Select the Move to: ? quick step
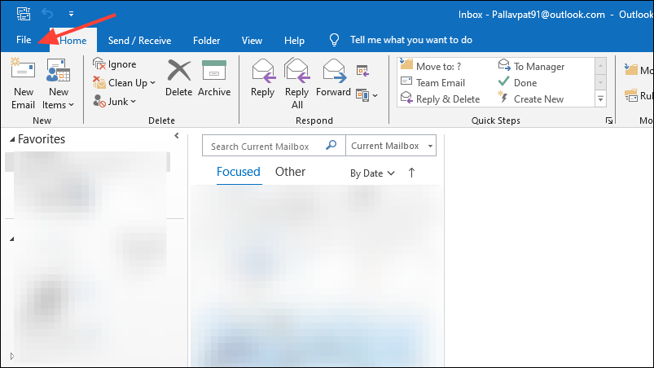The image size is (654, 368). 431,66
